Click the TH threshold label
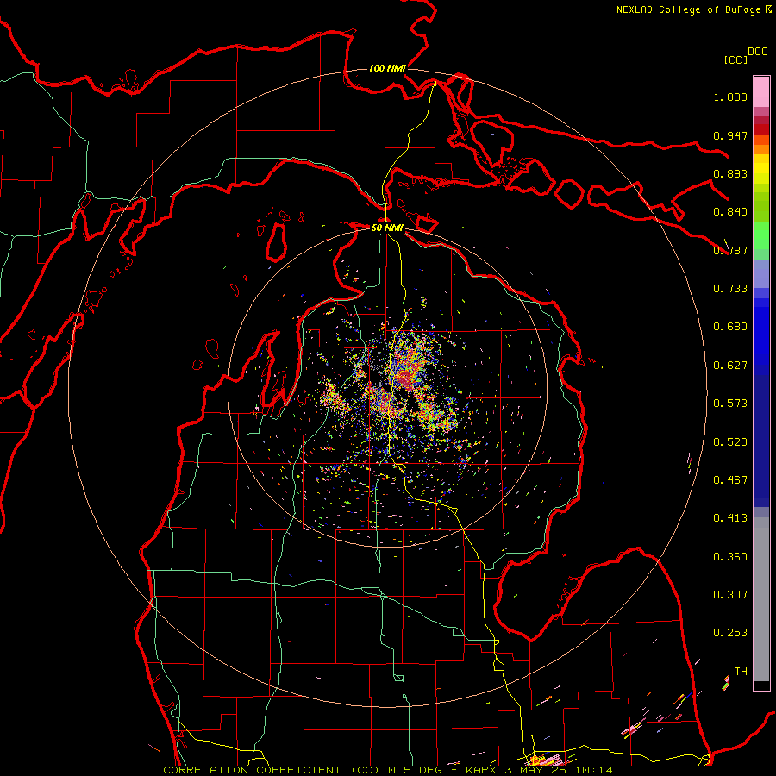 pyautogui.click(x=741, y=672)
